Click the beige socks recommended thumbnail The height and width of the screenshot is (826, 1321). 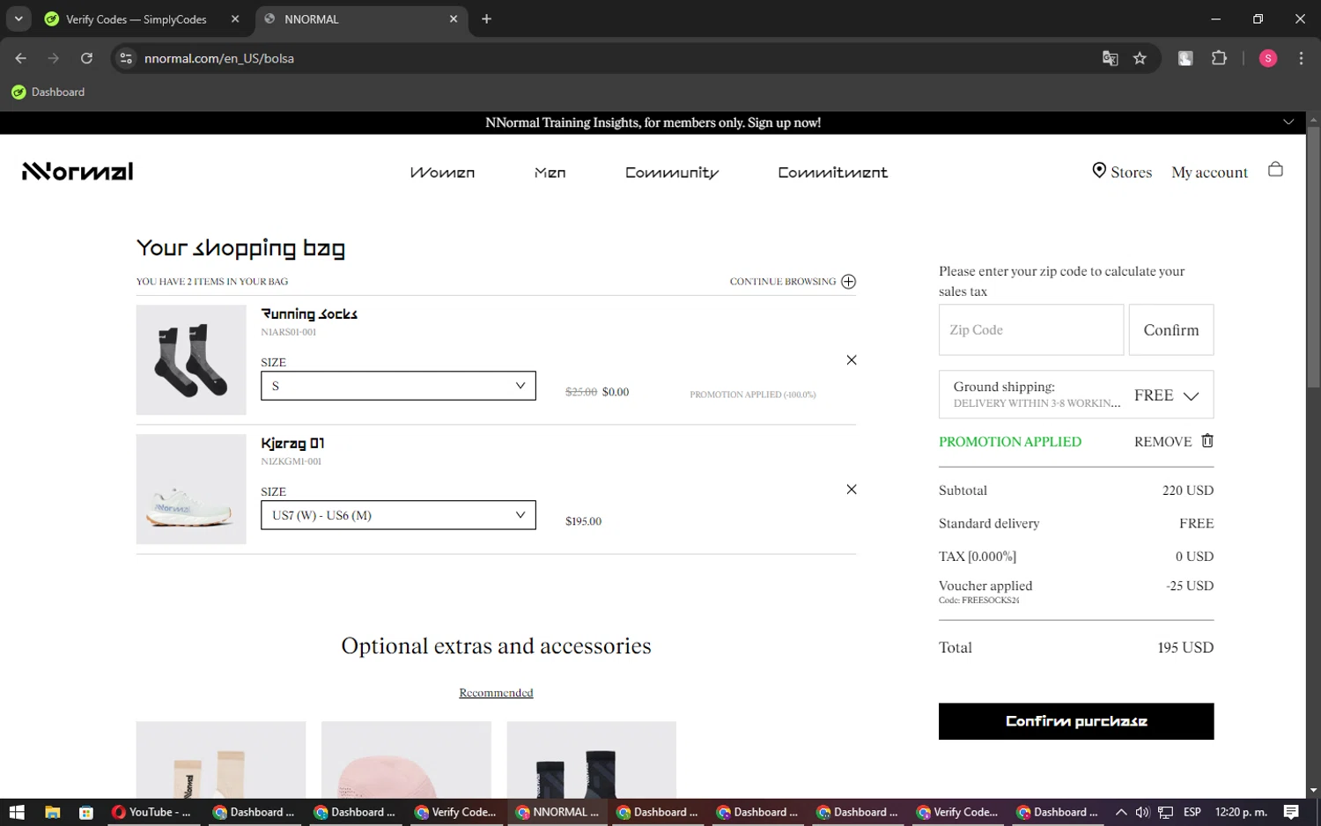tap(221, 760)
